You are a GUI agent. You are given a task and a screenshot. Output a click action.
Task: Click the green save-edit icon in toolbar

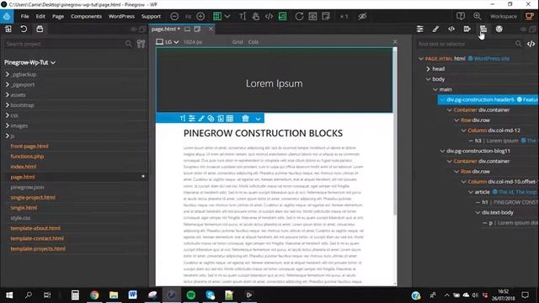(x=282, y=16)
